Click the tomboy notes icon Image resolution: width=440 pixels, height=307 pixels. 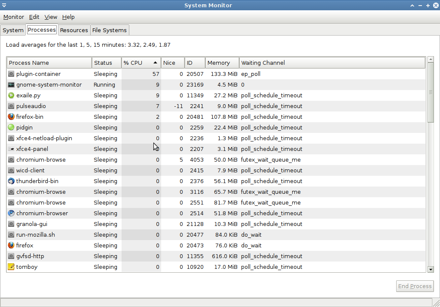point(11,267)
